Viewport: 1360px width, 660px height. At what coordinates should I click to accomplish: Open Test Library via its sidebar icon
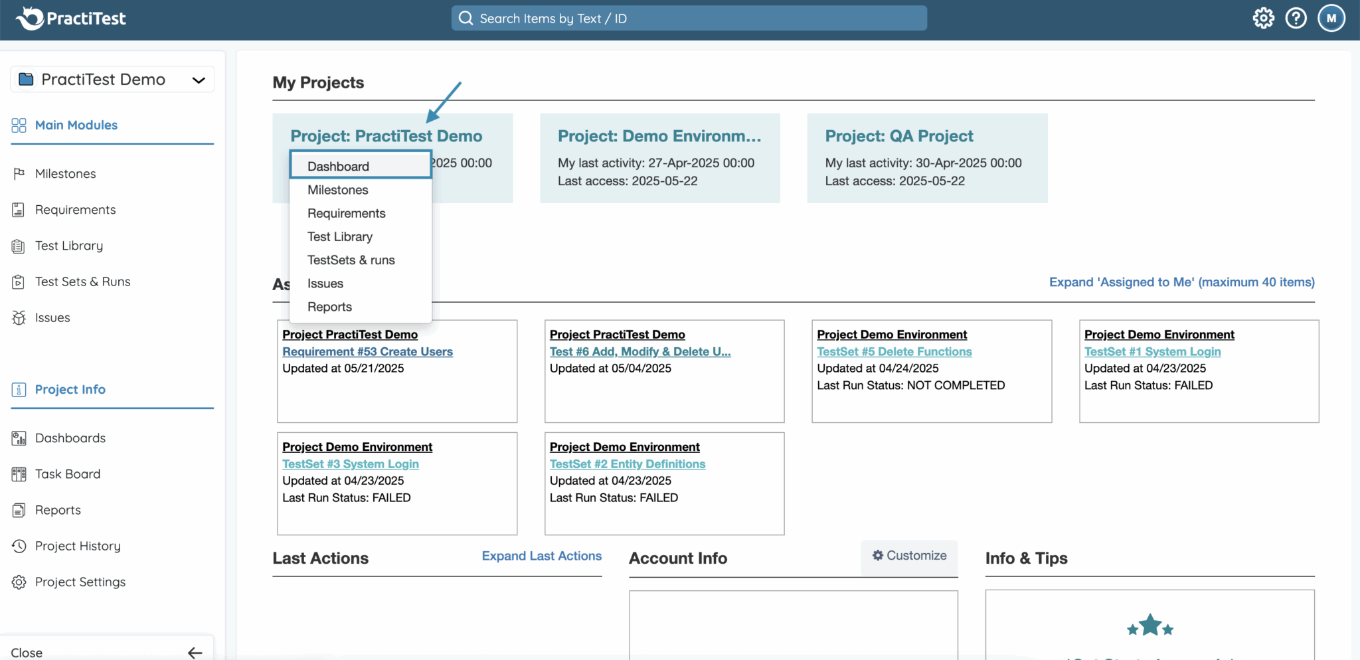(x=19, y=246)
